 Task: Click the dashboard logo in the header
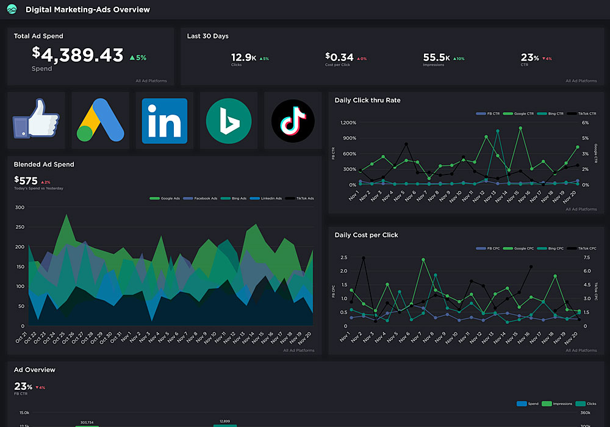click(x=12, y=9)
